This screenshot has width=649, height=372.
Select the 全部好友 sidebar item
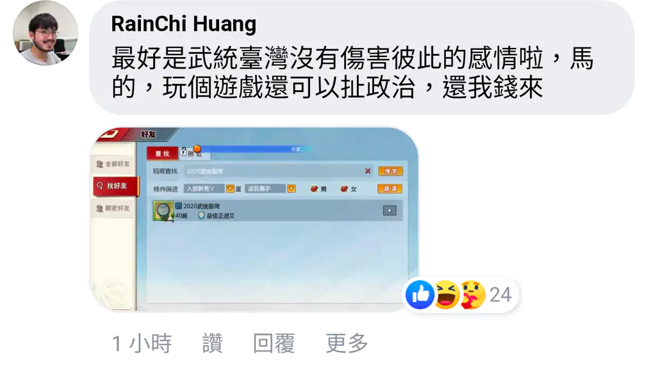tap(113, 164)
